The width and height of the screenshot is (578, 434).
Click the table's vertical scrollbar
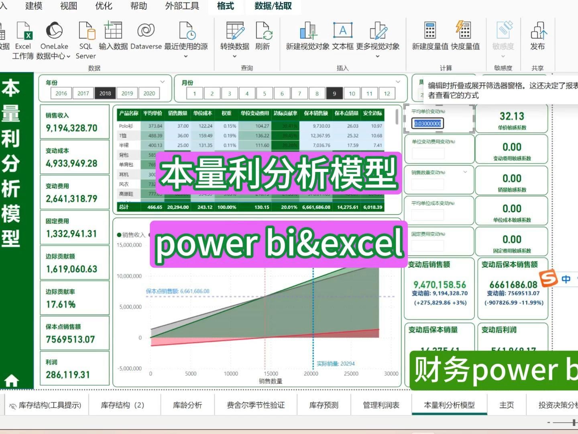(396, 118)
